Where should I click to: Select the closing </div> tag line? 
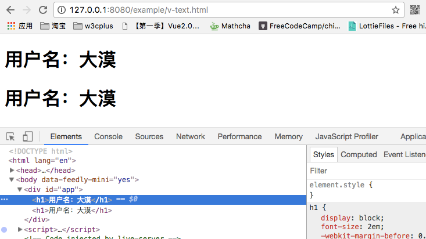[x=37, y=219]
